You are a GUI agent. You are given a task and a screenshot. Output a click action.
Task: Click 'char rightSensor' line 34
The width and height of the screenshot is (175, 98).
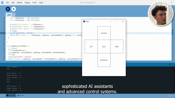pyautogui.click(x=25, y=18)
